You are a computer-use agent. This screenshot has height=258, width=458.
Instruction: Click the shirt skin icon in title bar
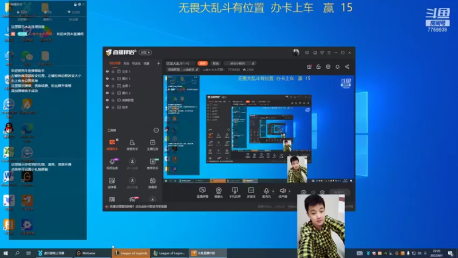[x=322, y=53]
